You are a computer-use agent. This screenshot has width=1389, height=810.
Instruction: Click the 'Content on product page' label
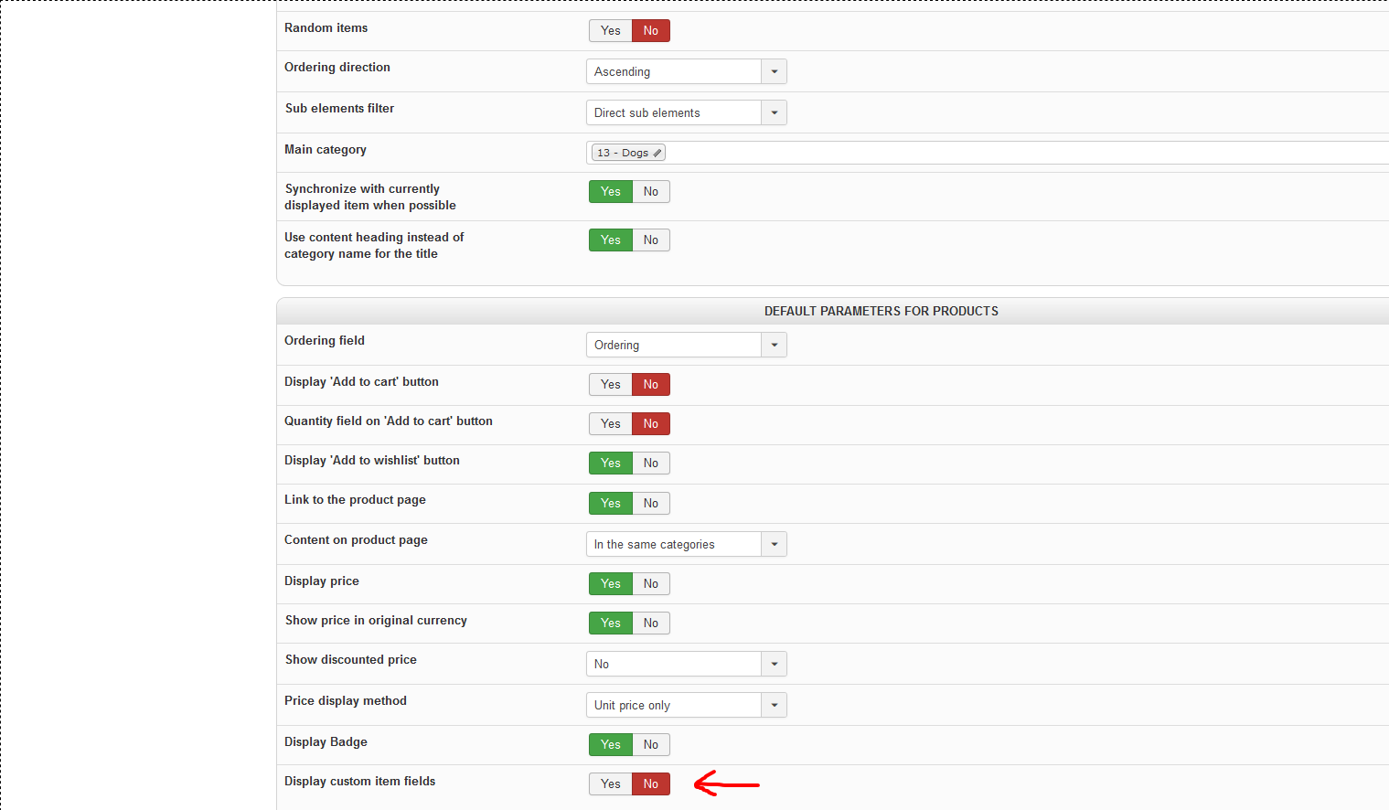(356, 540)
